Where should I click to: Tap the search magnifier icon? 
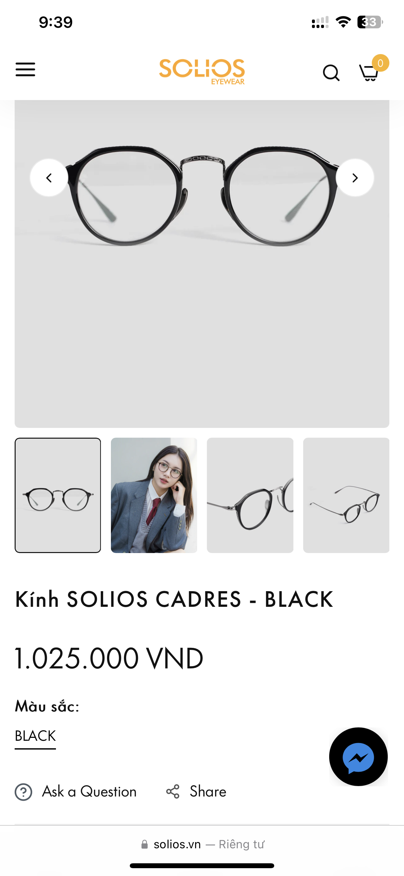(331, 72)
